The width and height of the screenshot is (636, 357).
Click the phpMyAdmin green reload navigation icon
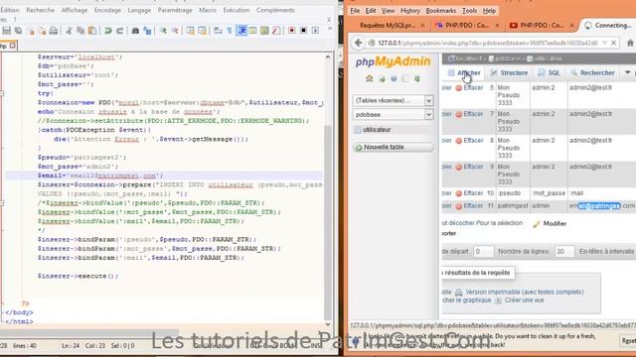(x=417, y=78)
